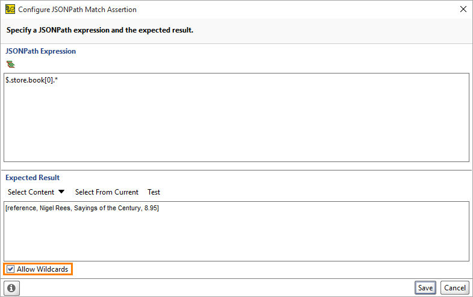473x297 pixels.
Task: Expand the Select Content dropdown arrow
Action: coord(61,192)
